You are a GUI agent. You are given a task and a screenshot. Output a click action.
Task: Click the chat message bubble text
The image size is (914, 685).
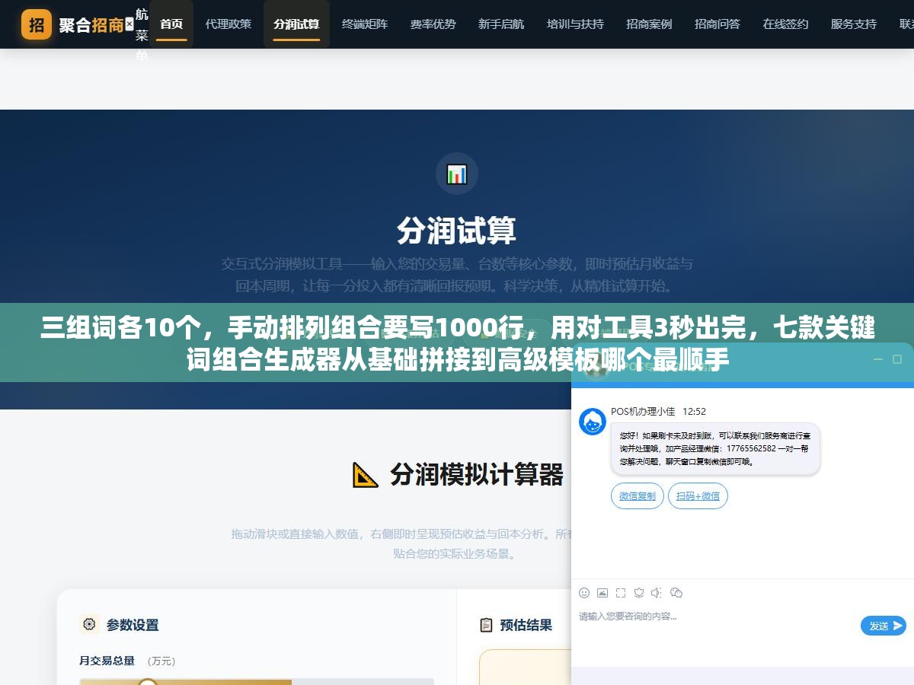[x=715, y=448]
